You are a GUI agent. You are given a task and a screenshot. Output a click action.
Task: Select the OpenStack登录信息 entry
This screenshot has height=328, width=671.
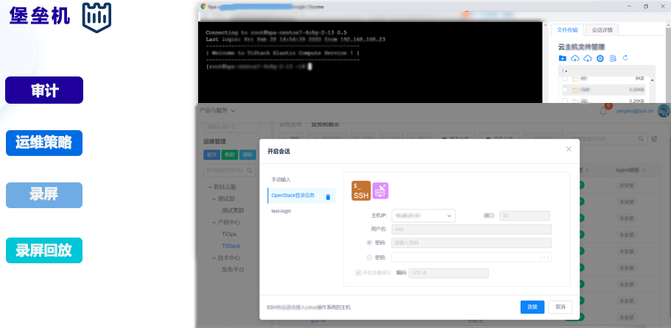(x=301, y=195)
